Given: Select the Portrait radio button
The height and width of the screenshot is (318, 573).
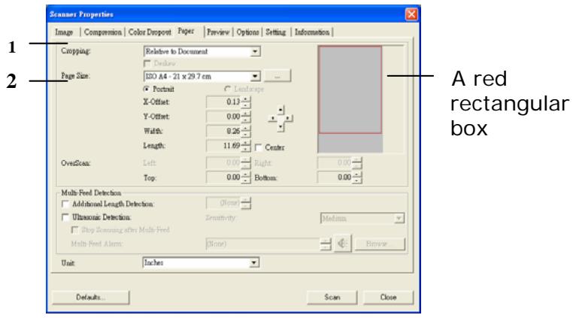Looking at the screenshot, I should [x=147, y=89].
